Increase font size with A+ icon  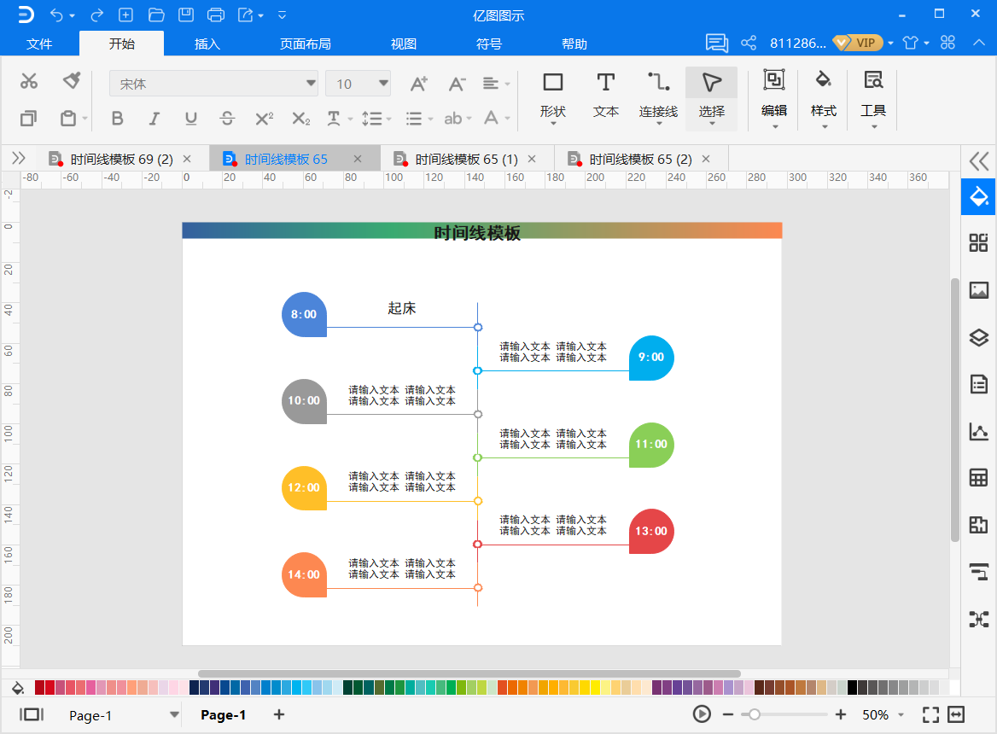coord(418,84)
